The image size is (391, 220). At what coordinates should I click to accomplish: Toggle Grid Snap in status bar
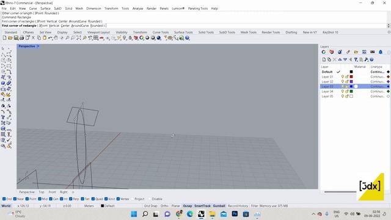(x=151, y=206)
